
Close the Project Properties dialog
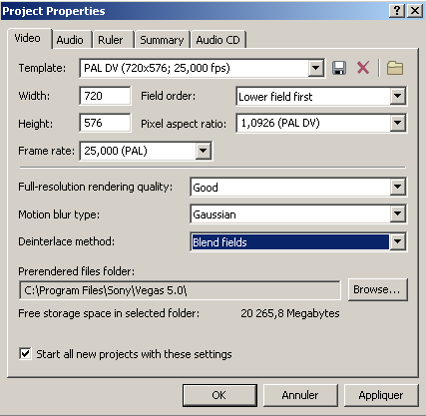click(415, 11)
